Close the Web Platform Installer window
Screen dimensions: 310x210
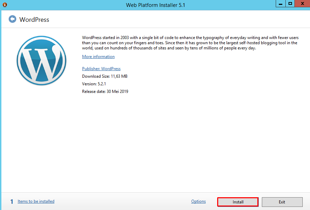point(302,4)
